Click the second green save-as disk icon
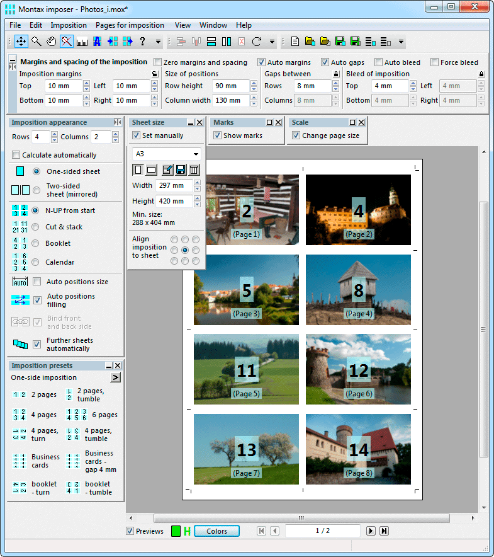This screenshot has width=494, height=557. coord(356,42)
